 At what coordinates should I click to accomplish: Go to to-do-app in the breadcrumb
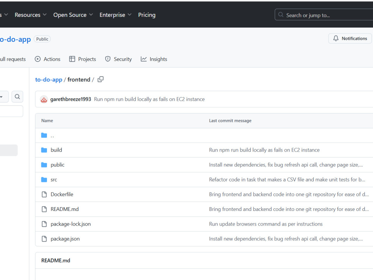[x=48, y=80]
